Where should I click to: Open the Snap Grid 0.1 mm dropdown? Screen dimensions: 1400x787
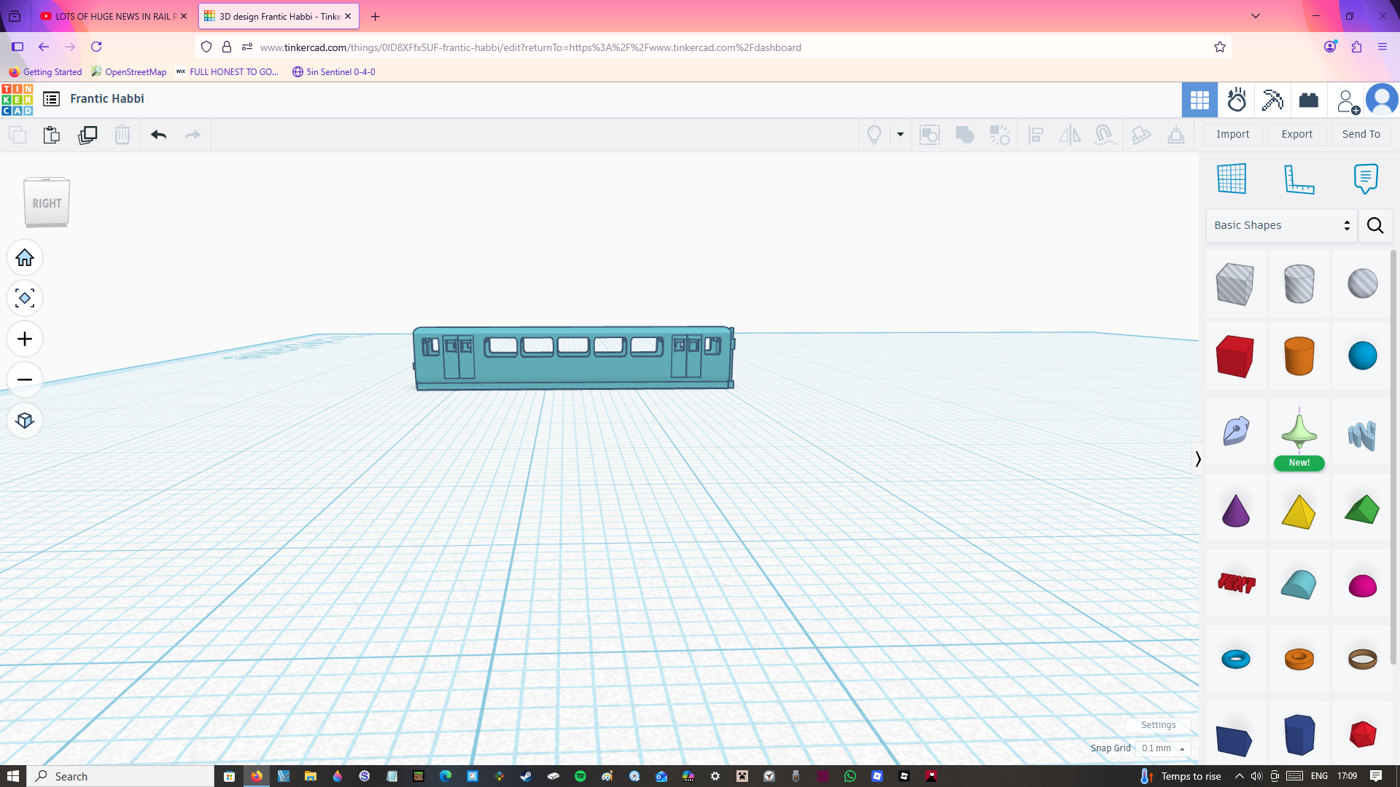tap(1162, 748)
